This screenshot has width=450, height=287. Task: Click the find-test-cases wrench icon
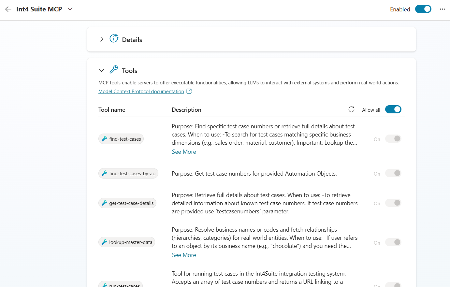(104, 139)
